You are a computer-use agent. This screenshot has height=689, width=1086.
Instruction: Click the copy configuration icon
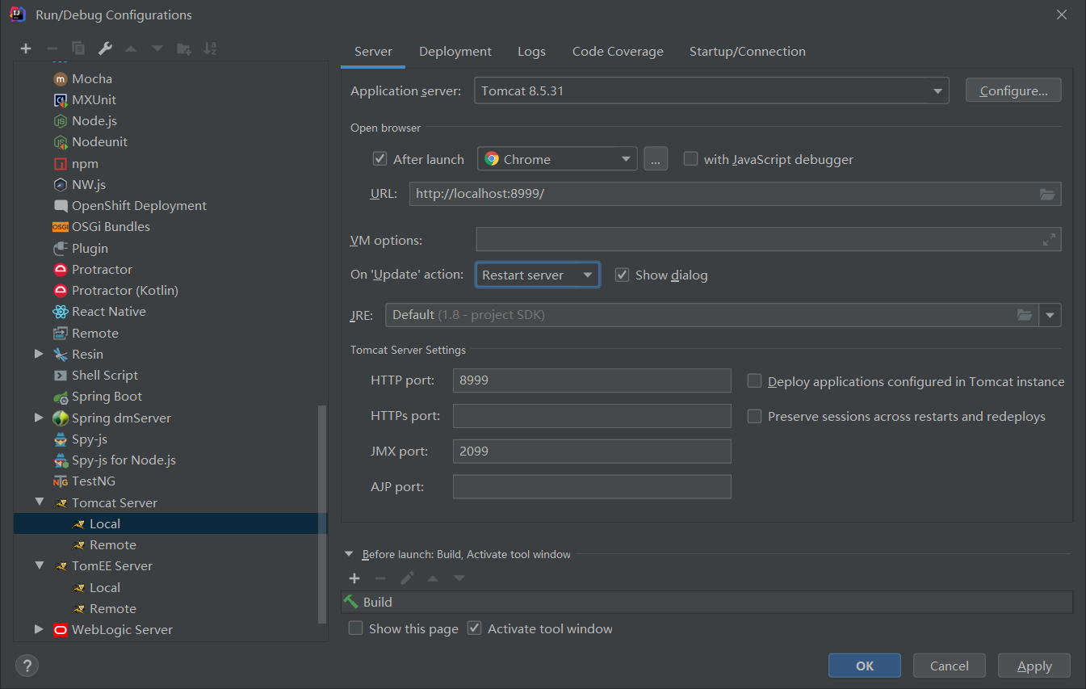click(x=78, y=48)
